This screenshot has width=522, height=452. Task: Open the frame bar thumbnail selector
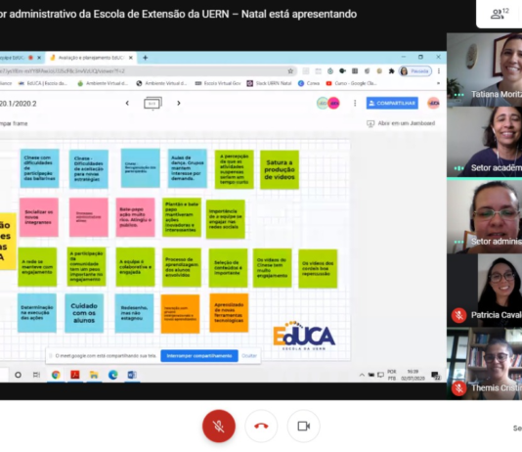click(x=152, y=104)
